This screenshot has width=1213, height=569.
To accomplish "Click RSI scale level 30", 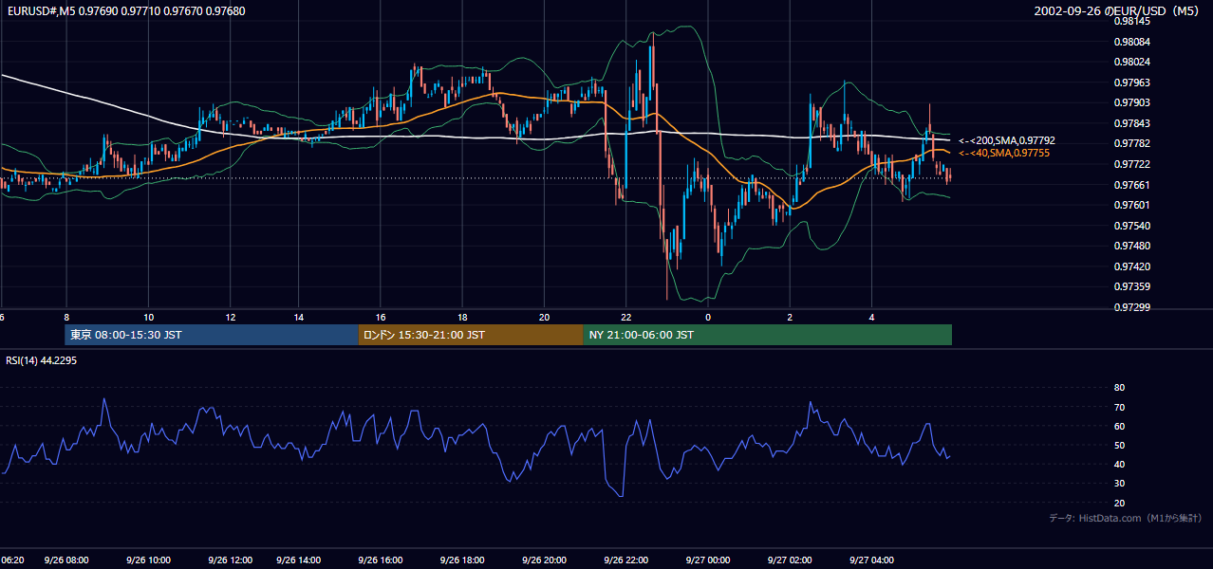I will click(x=1120, y=484).
